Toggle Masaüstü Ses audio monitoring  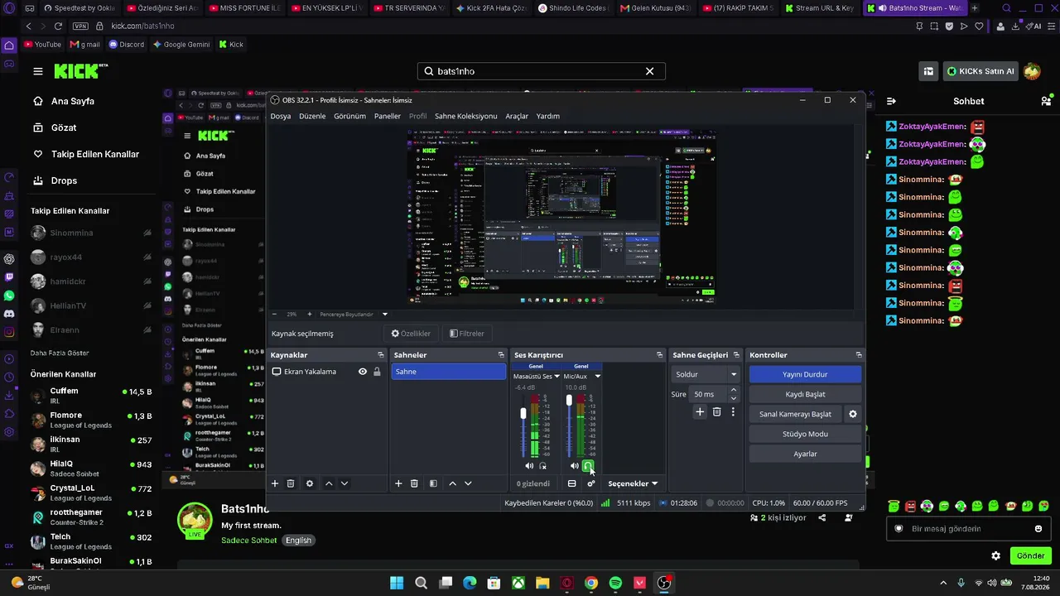543,466
